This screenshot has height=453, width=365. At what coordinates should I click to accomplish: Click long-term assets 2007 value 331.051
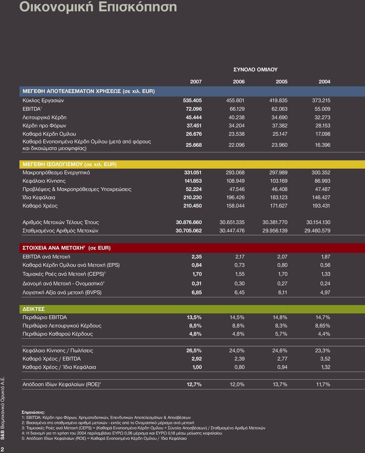[193, 172]
